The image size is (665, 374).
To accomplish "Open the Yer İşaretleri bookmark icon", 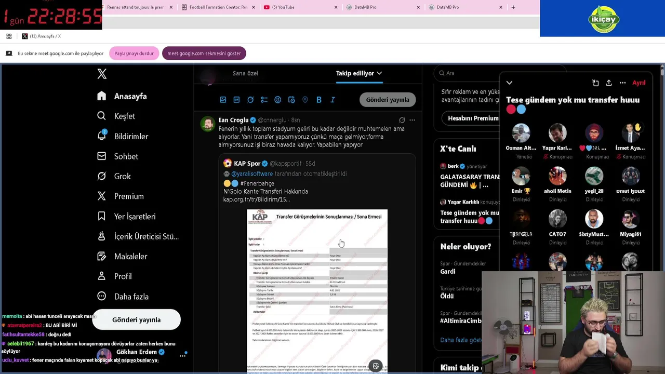I will tap(102, 216).
